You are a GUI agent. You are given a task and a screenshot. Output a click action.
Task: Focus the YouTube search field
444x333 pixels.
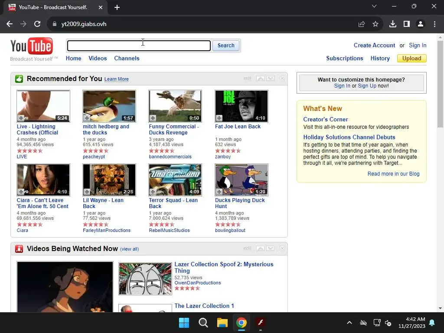coord(139,46)
